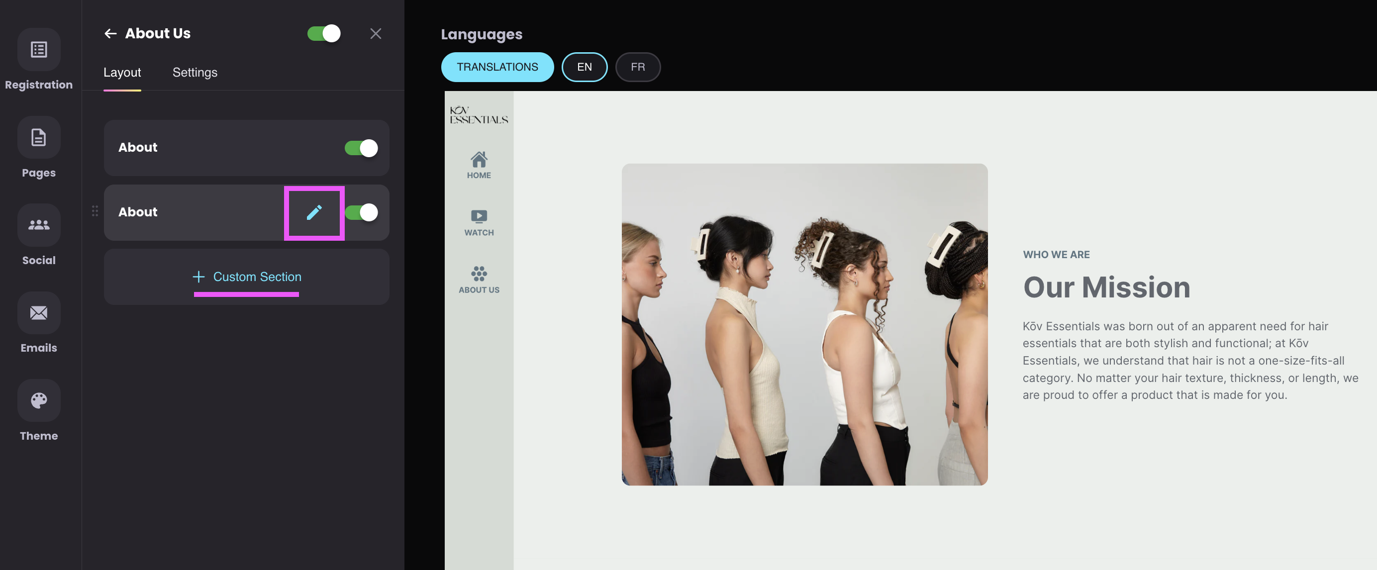The image size is (1377, 570).
Task: Select the FR language
Action: 638,67
